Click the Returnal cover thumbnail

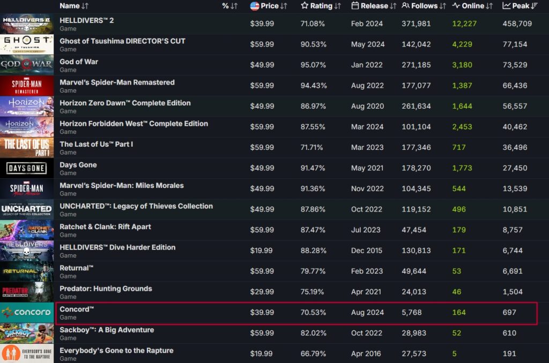pos(27,271)
